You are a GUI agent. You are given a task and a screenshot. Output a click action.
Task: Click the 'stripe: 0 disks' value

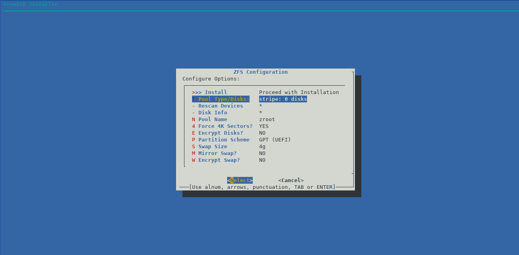[x=283, y=99]
